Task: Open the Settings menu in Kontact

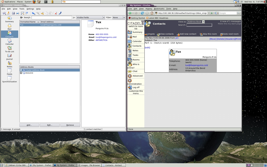Action: coord(30,9)
